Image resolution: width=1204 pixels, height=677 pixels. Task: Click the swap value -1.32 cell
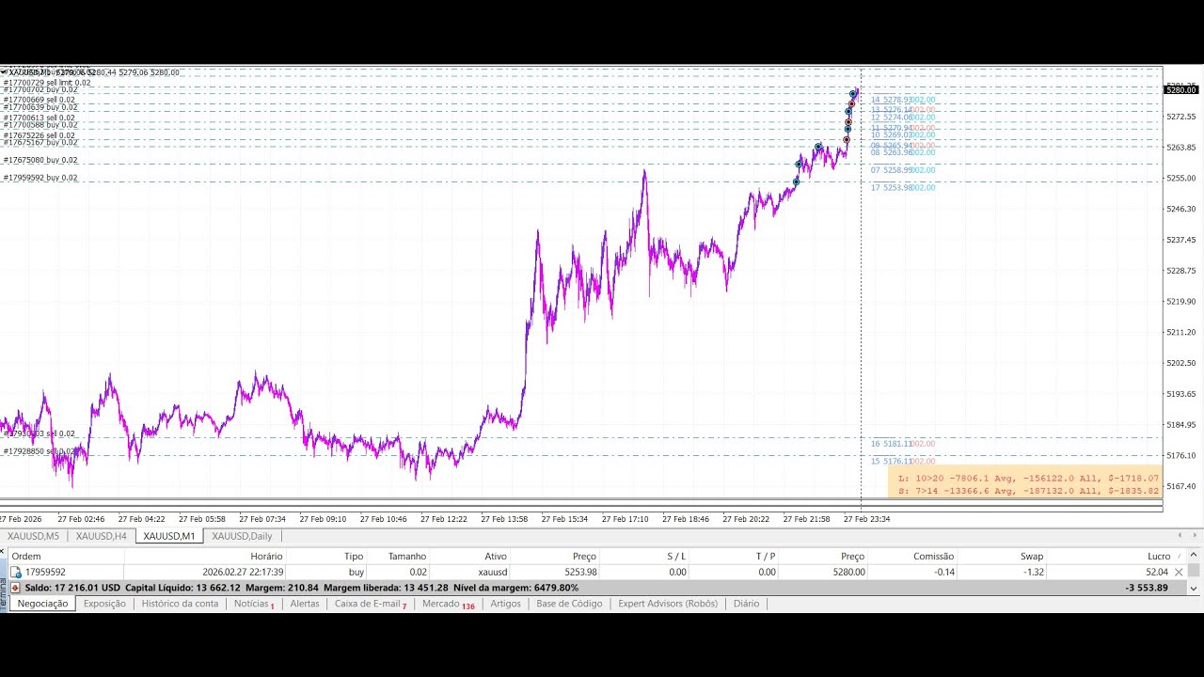[1033, 572]
